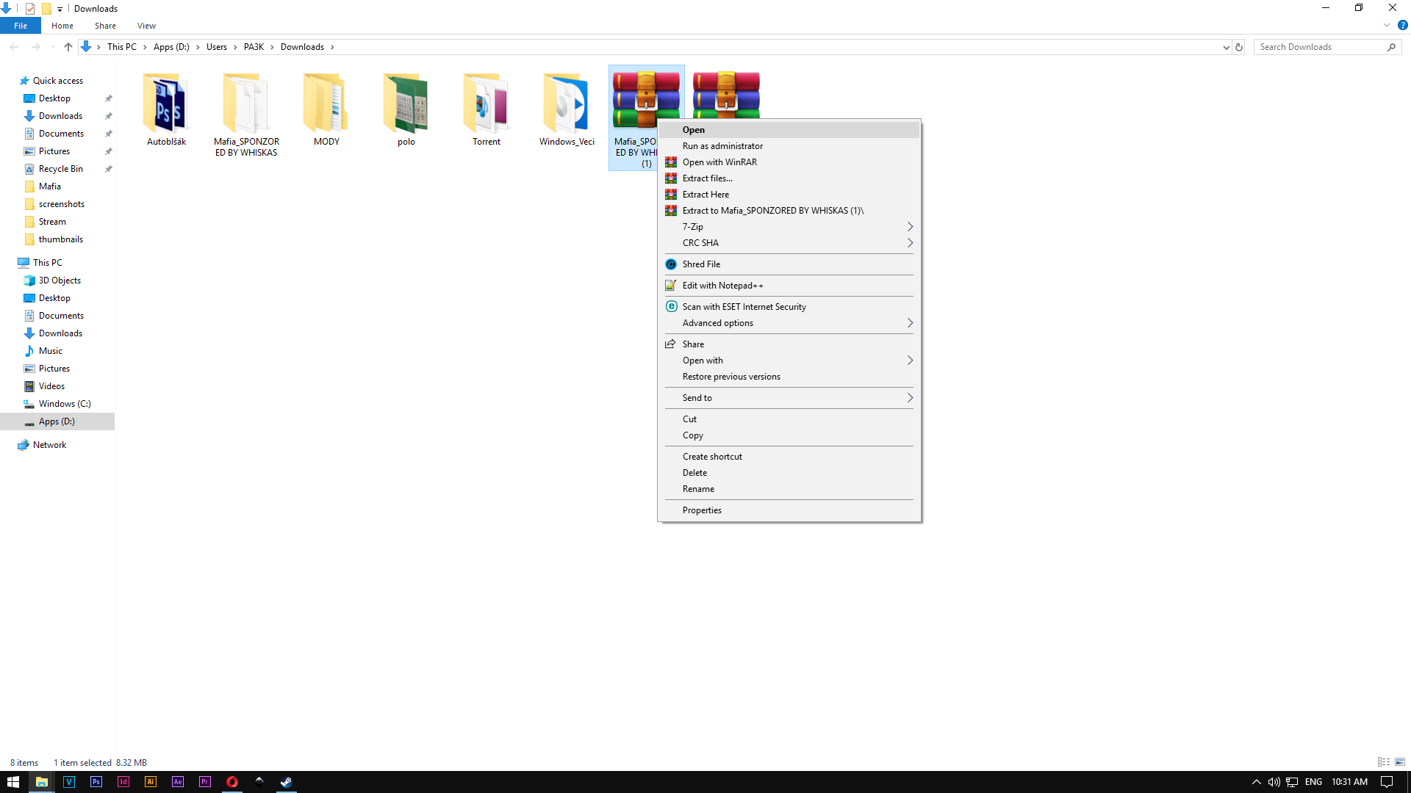Viewport: 1411px width, 793px height.
Task: Open the View ribbon tab
Action: pos(146,26)
